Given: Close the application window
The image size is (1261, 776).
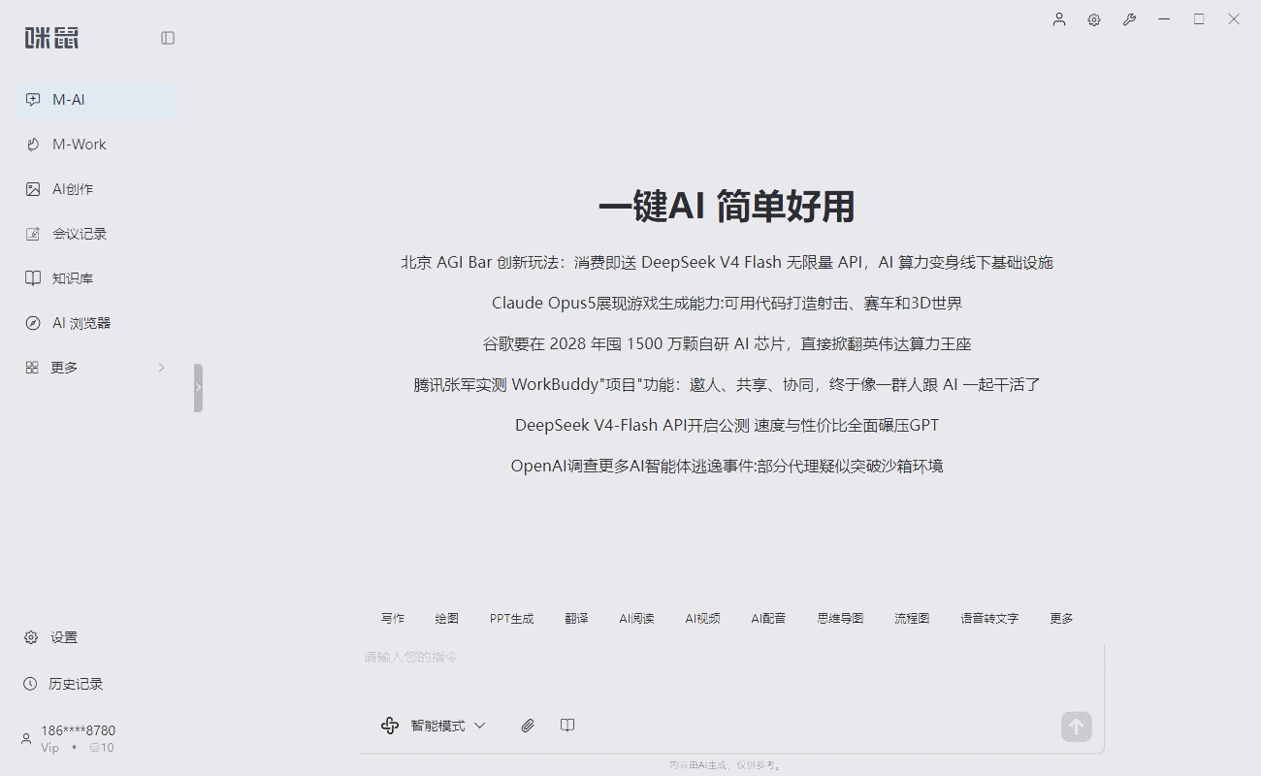Looking at the screenshot, I should click(1234, 19).
